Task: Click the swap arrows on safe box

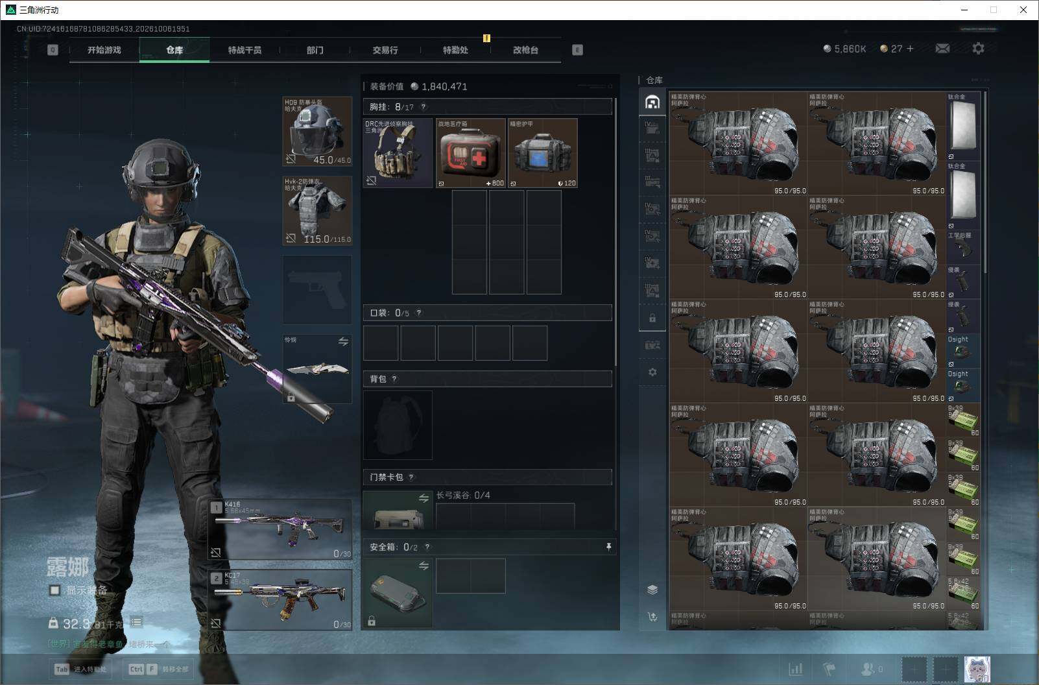Action: click(424, 566)
